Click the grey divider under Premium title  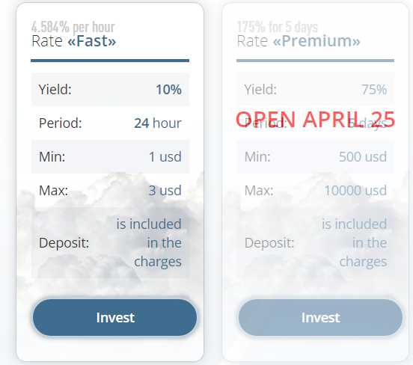pos(315,61)
